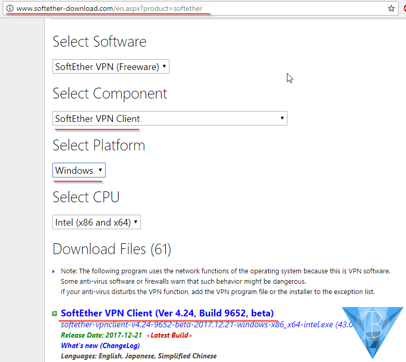
Task: Click the "Latest Build" red label
Action: [169, 336]
